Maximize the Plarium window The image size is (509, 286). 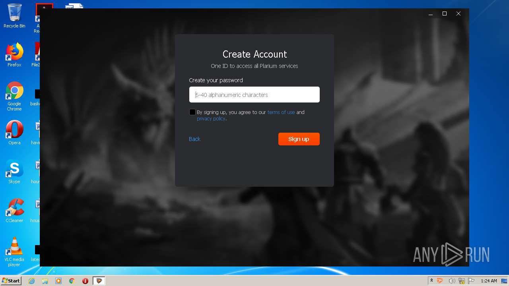445,14
